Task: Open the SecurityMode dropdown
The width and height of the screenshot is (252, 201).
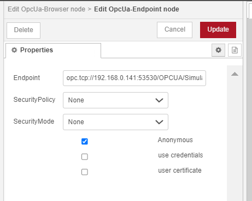Action: [115, 122]
